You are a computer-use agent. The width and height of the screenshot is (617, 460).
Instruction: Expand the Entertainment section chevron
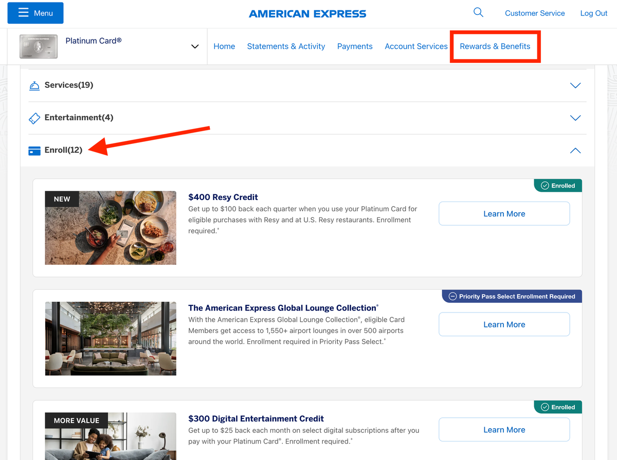(575, 118)
